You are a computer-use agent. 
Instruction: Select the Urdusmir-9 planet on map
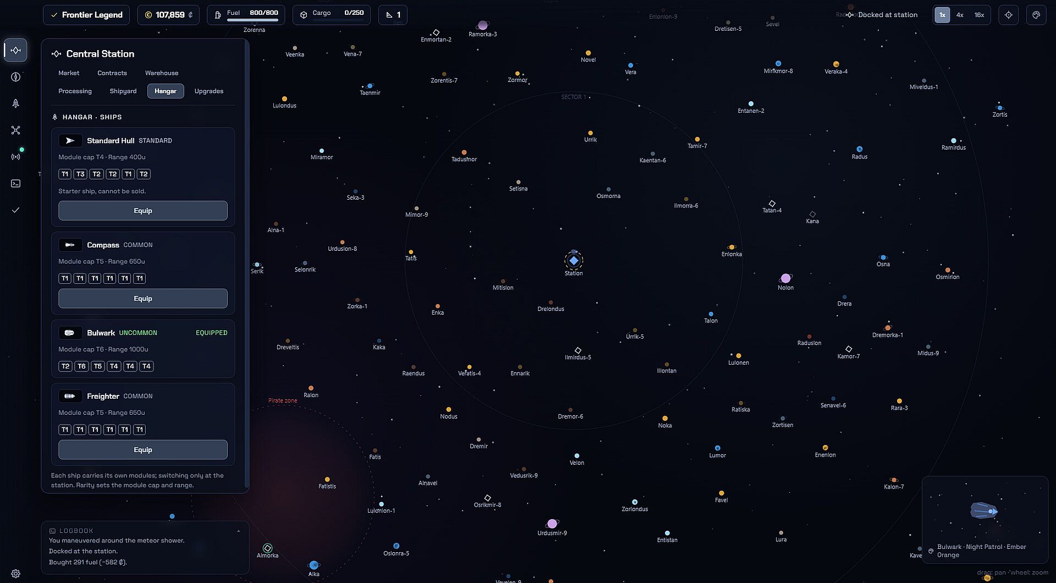tap(552, 524)
